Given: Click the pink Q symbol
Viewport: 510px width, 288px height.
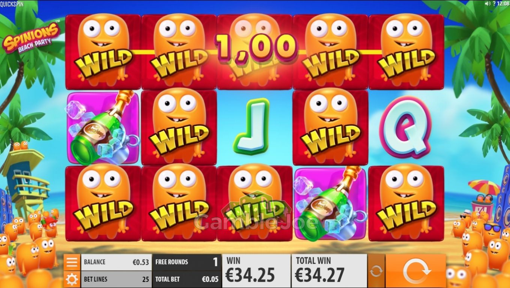Looking at the screenshot, I should coord(405,127).
